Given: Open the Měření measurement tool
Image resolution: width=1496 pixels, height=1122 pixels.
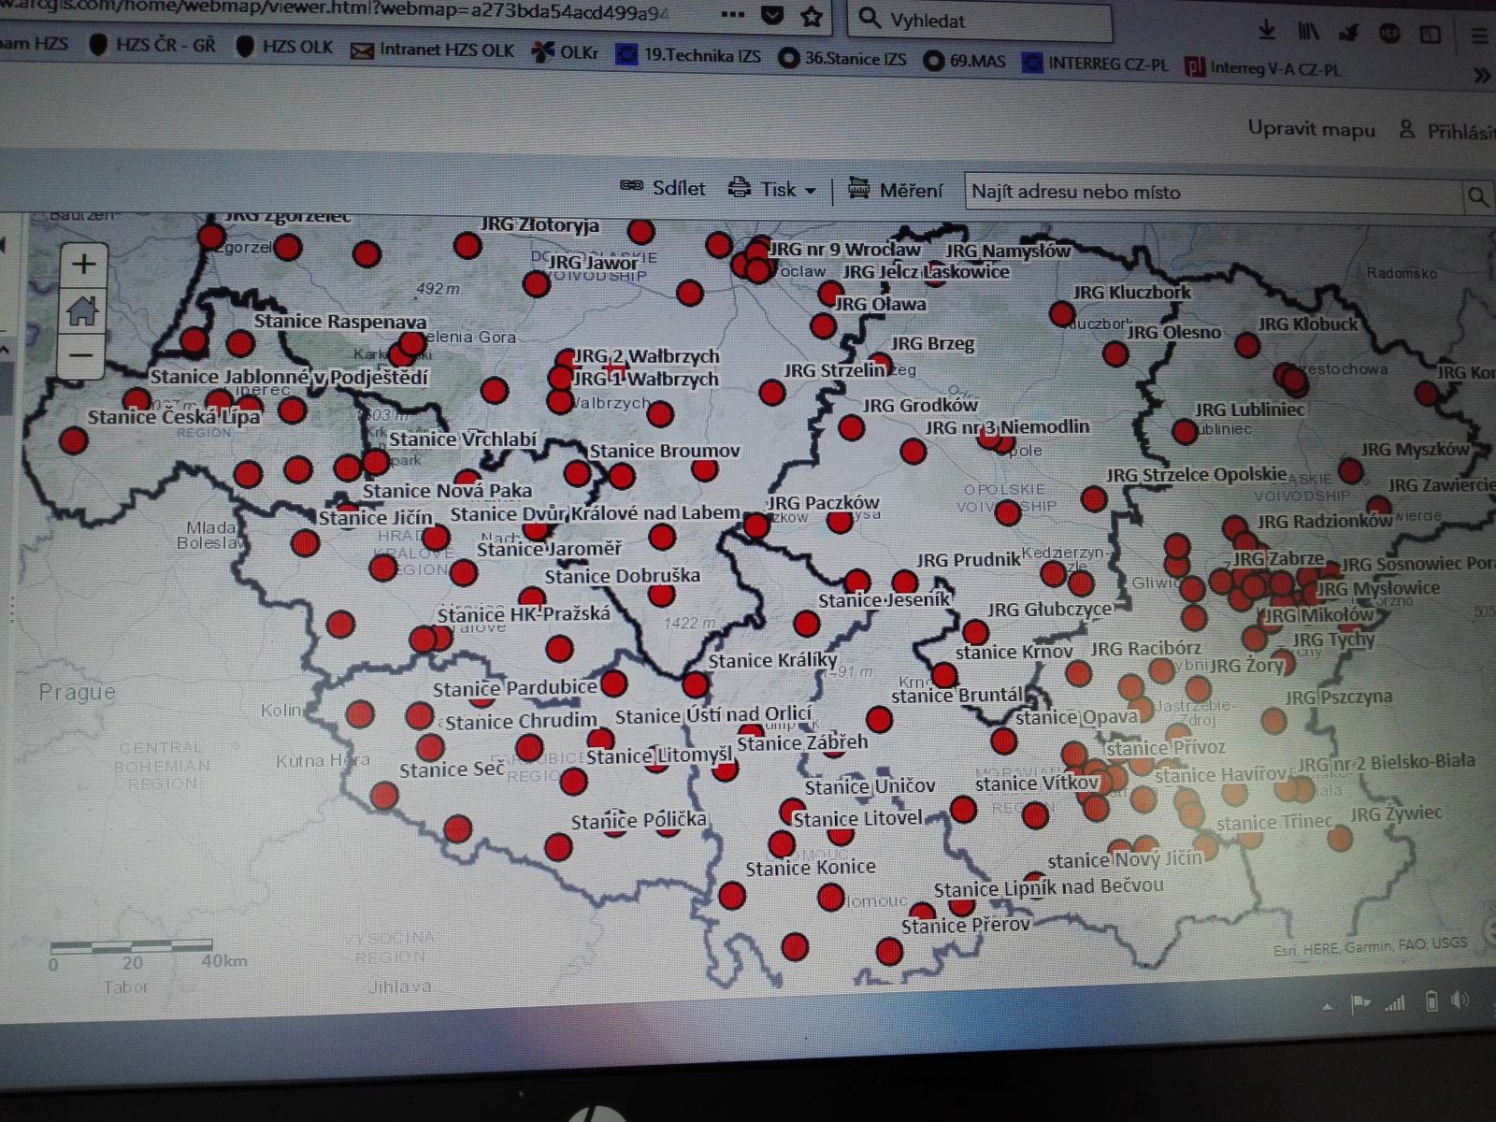Looking at the screenshot, I should pos(896,190).
